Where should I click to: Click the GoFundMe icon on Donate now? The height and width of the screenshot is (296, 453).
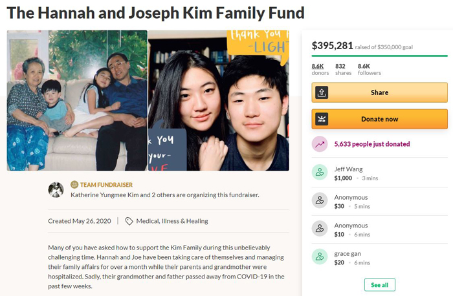click(x=322, y=119)
